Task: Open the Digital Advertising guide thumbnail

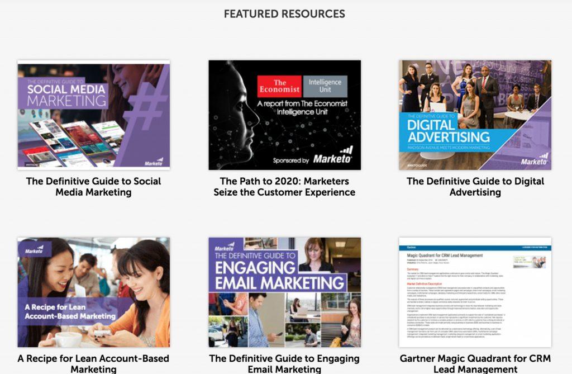Action: [x=475, y=115]
